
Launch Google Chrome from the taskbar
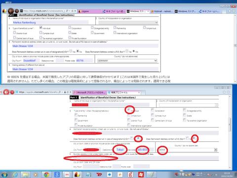click(x=46, y=175)
